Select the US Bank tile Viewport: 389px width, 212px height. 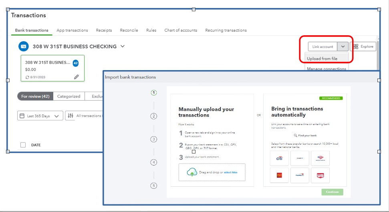(x=320, y=175)
